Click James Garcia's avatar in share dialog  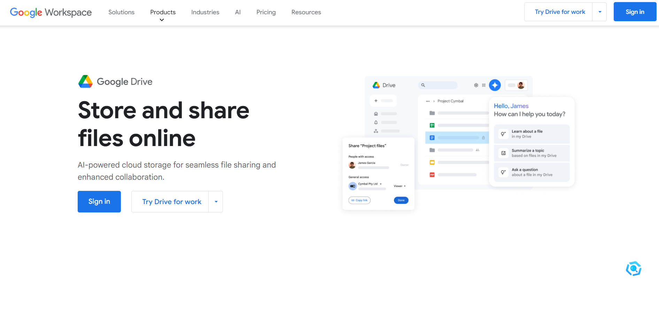[x=352, y=165]
